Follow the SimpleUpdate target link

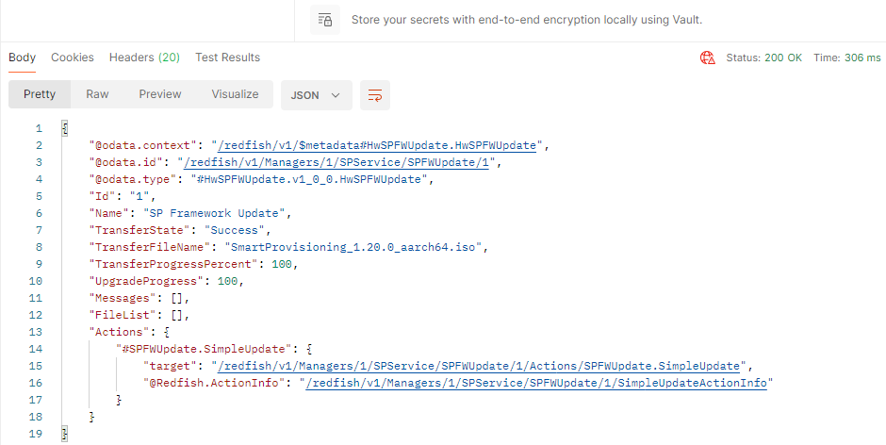(x=479, y=366)
